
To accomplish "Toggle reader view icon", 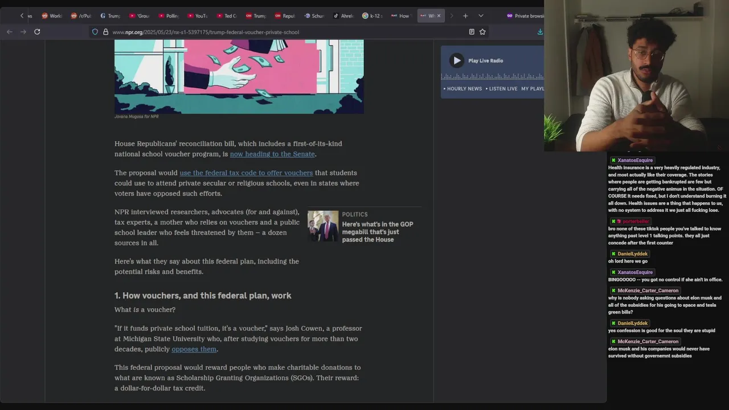I will 472,32.
